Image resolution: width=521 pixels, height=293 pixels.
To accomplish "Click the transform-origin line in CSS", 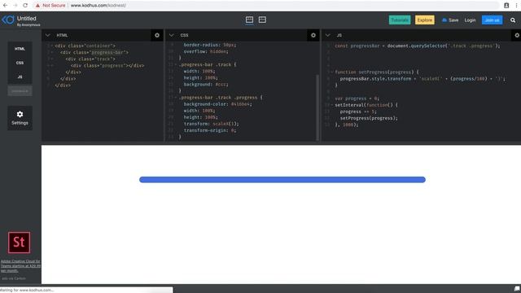I will (210, 130).
